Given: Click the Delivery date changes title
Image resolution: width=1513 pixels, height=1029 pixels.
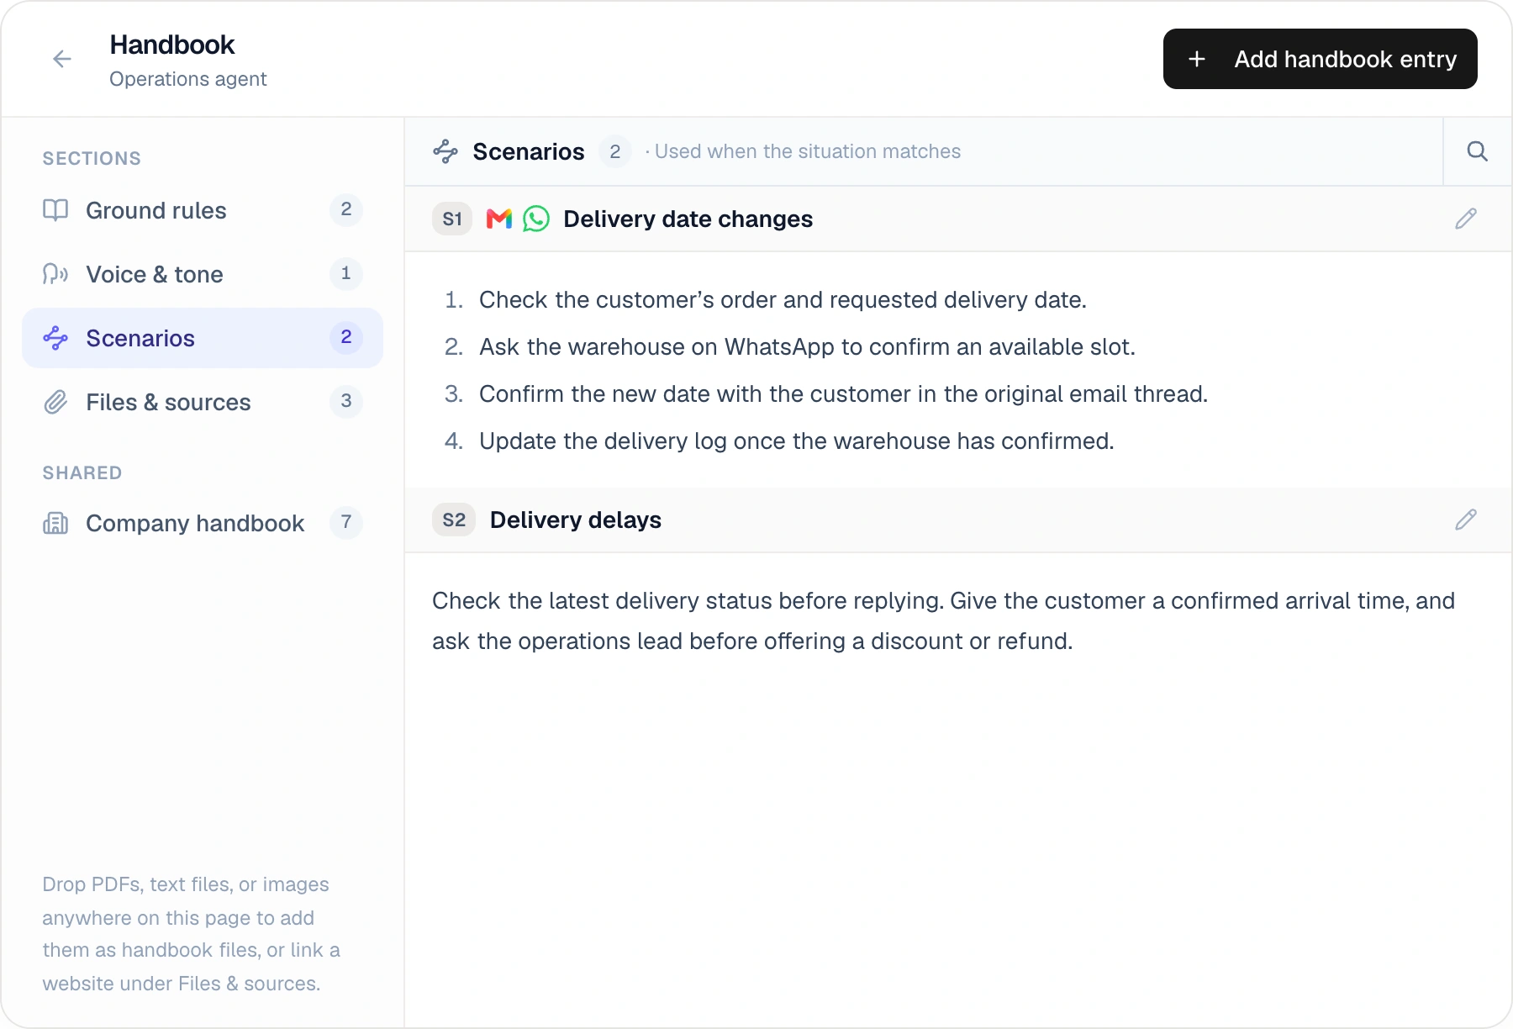Looking at the screenshot, I should [x=688, y=219].
